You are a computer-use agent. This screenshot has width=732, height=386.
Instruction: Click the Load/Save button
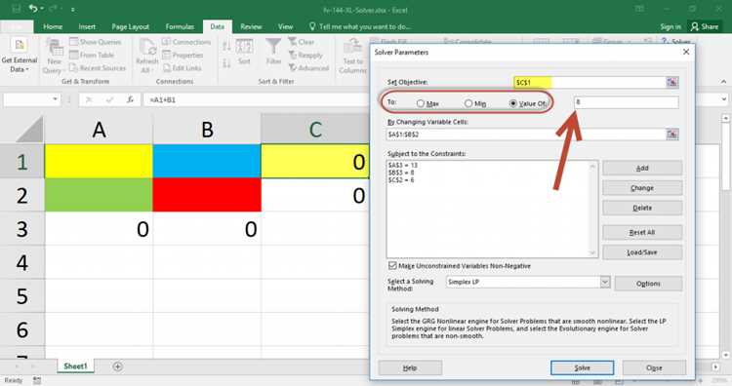point(642,252)
